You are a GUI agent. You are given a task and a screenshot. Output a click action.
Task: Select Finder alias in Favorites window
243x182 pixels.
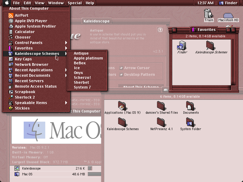(182, 45)
